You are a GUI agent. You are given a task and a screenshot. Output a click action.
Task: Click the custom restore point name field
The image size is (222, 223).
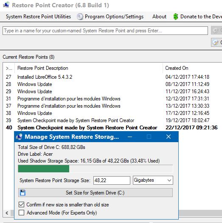click(x=105, y=31)
